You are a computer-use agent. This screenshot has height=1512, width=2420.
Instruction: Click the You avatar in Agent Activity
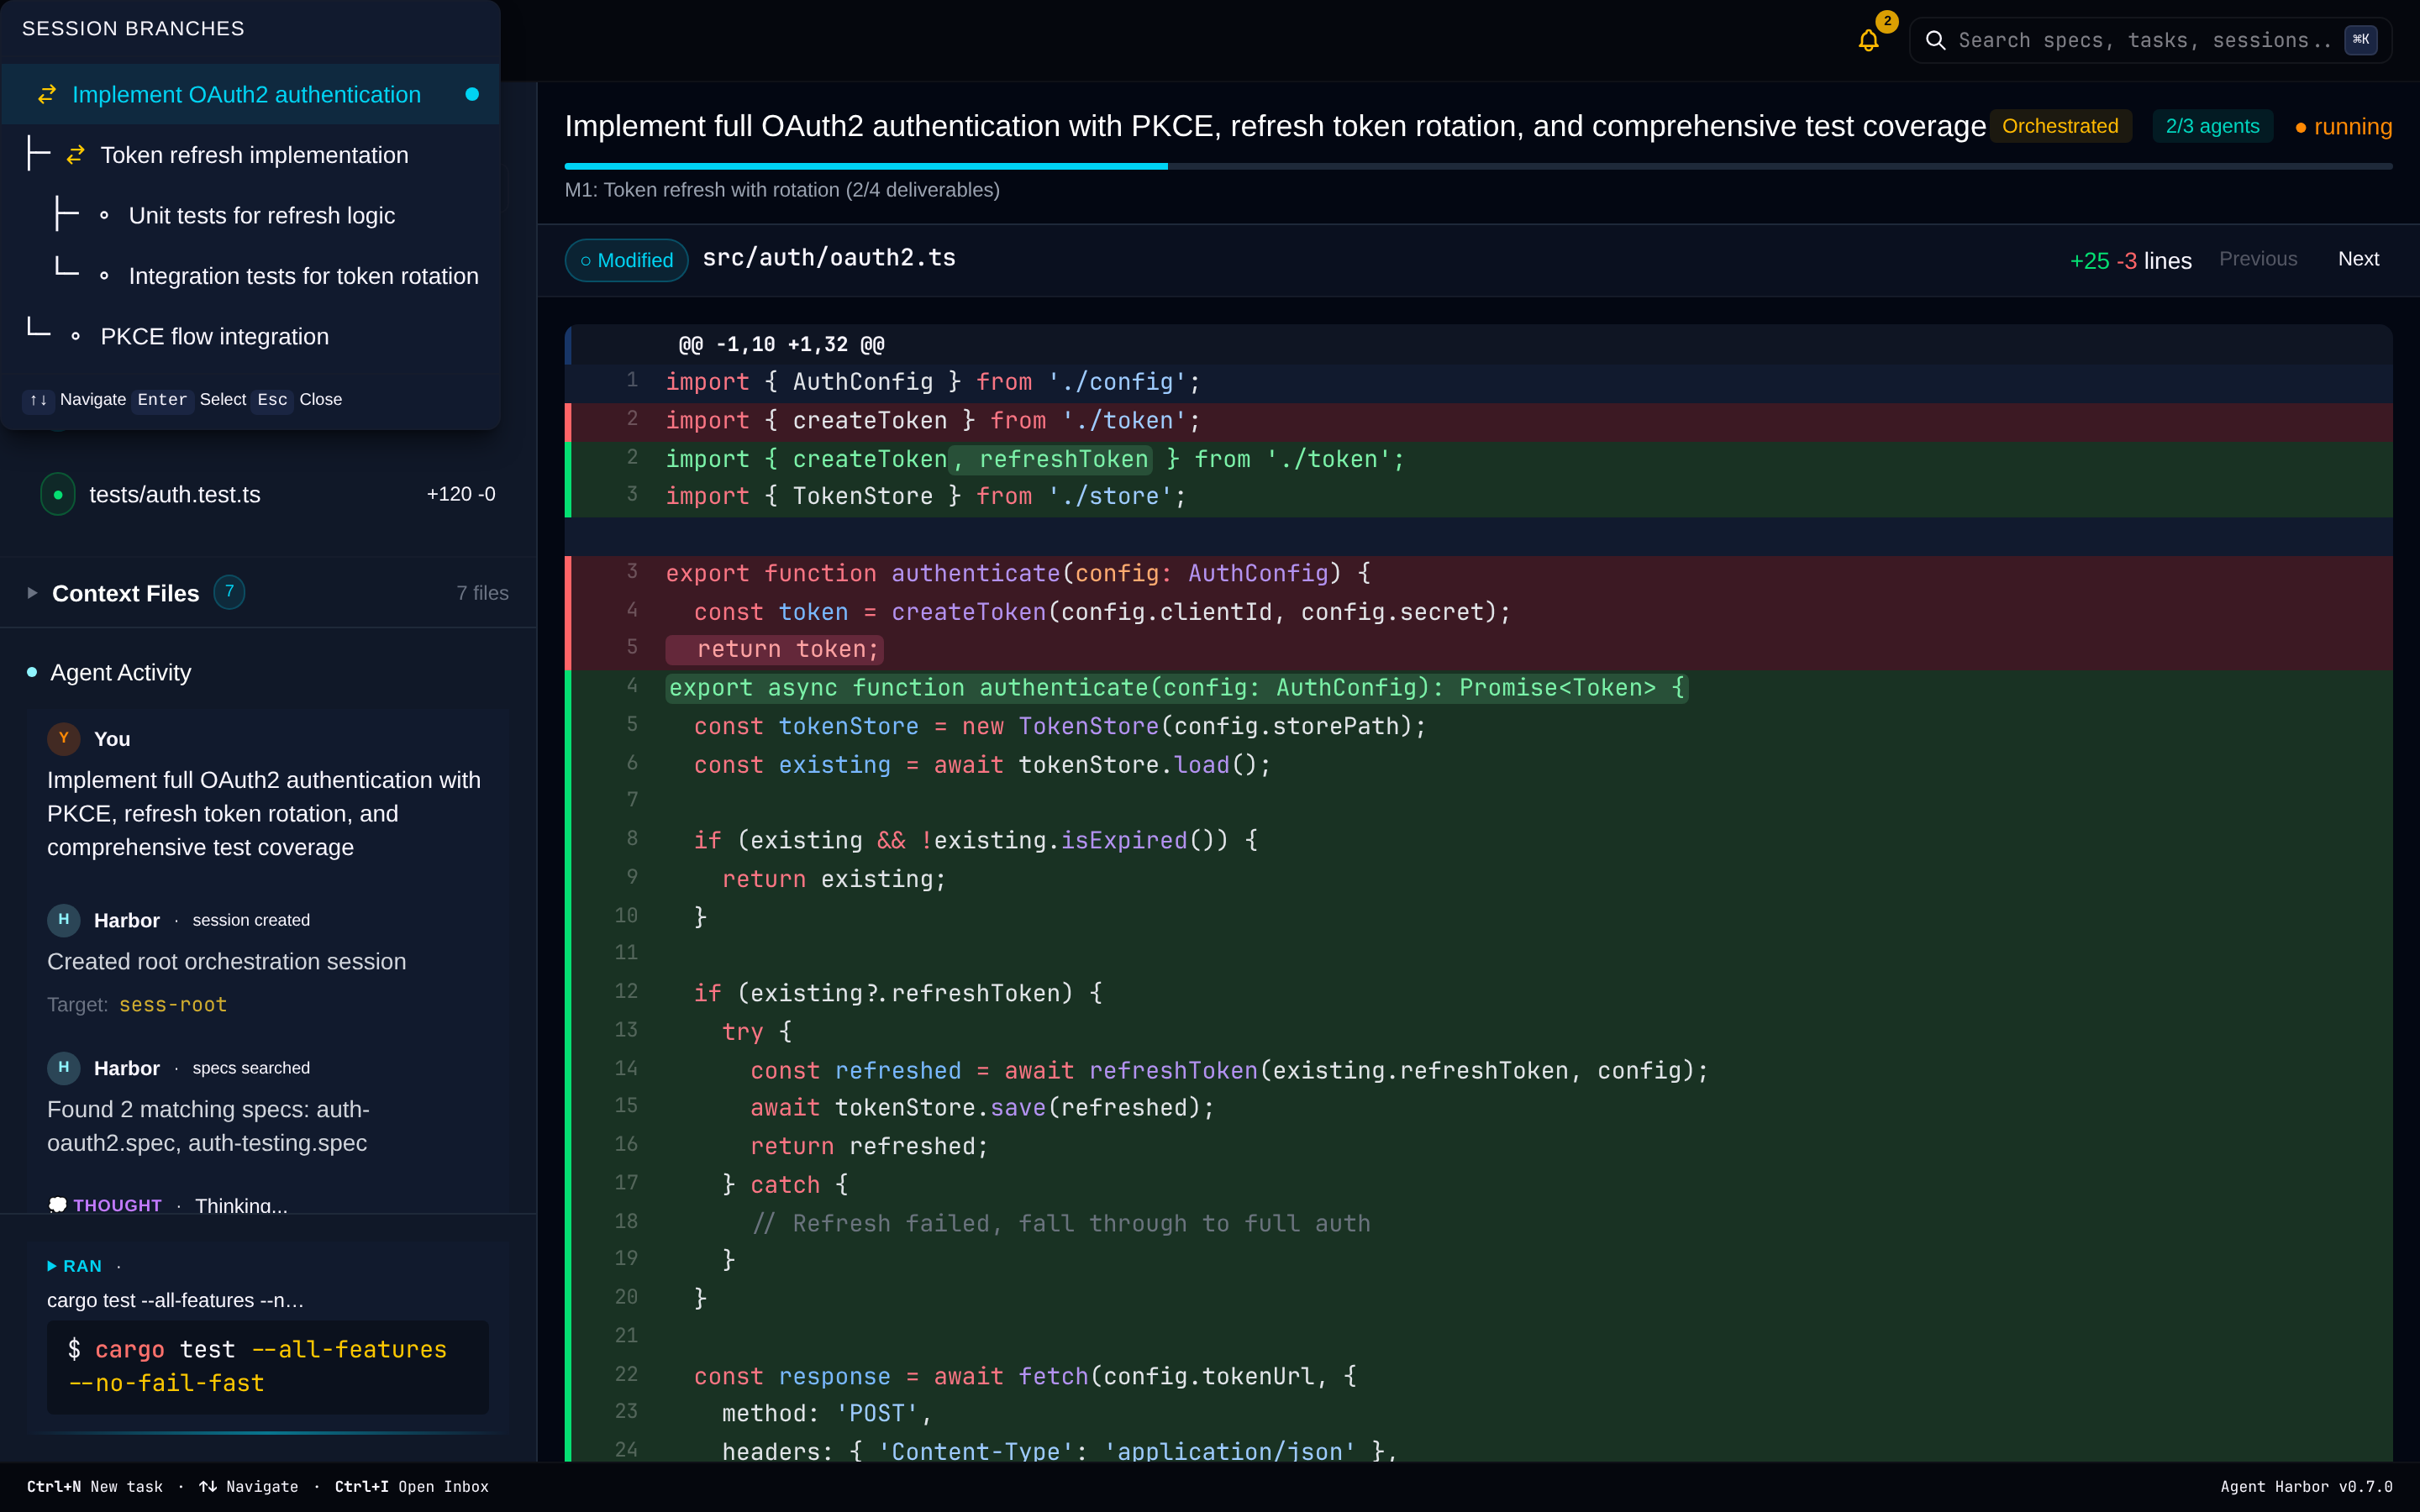click(64, 738)
